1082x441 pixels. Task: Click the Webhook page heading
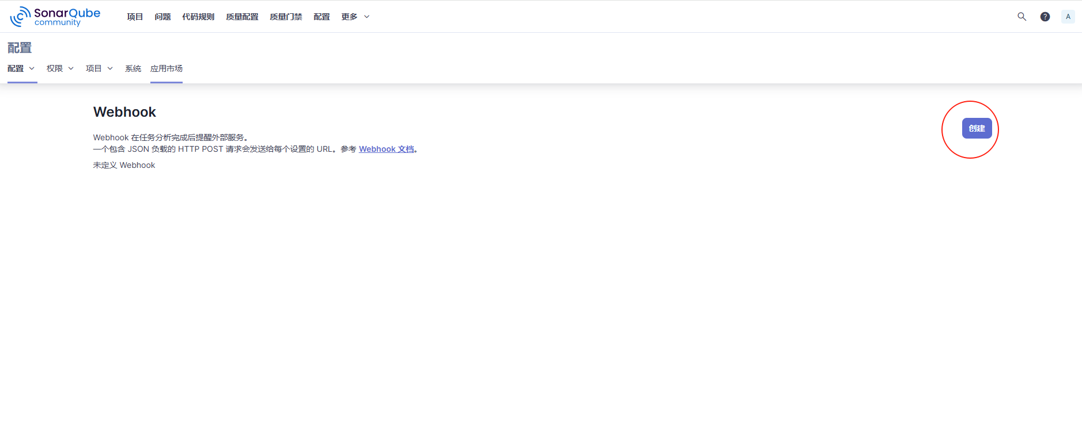[124, 112]
